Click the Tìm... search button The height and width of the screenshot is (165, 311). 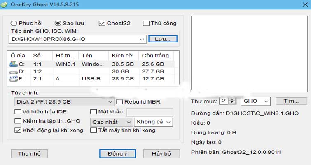291,101
